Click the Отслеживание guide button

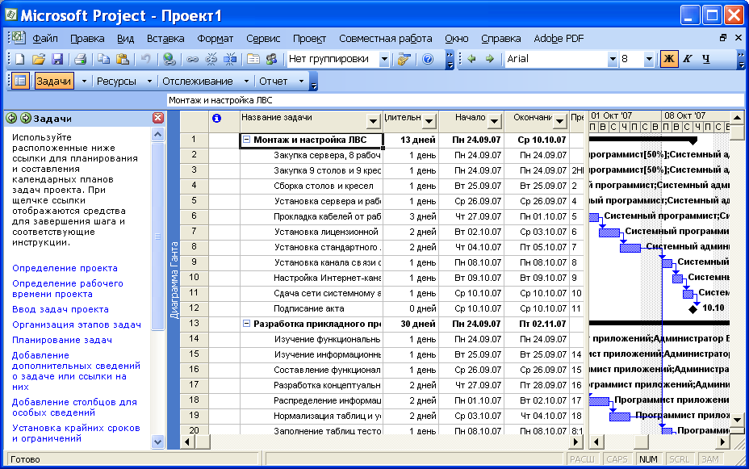coord(197,82)
